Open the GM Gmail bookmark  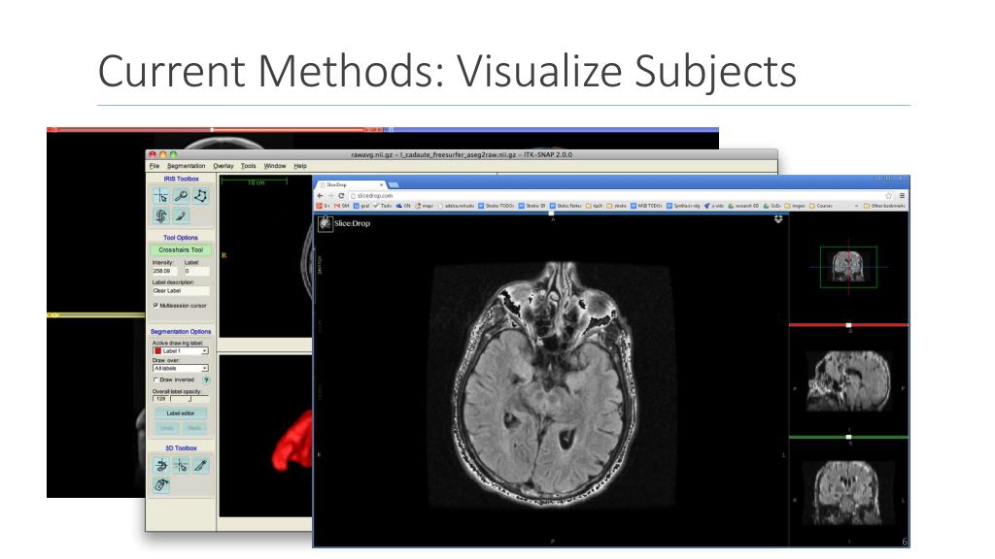[x=342, y=206]
